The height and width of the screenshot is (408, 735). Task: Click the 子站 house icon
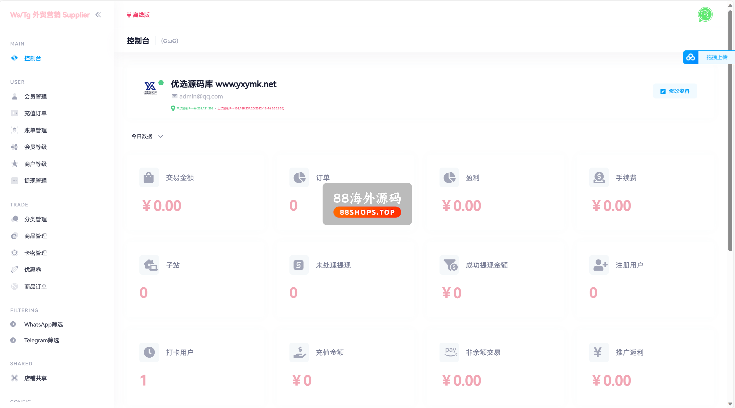[149, 265]
